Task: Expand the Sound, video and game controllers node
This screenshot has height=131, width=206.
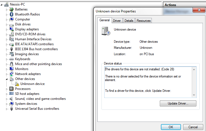Action: pos(7,99)
